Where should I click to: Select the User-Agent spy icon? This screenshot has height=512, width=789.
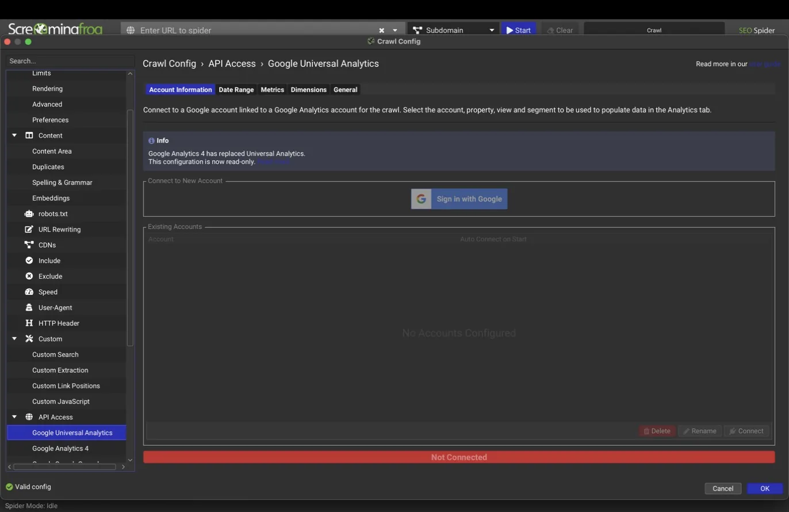(x=29, y=307)
